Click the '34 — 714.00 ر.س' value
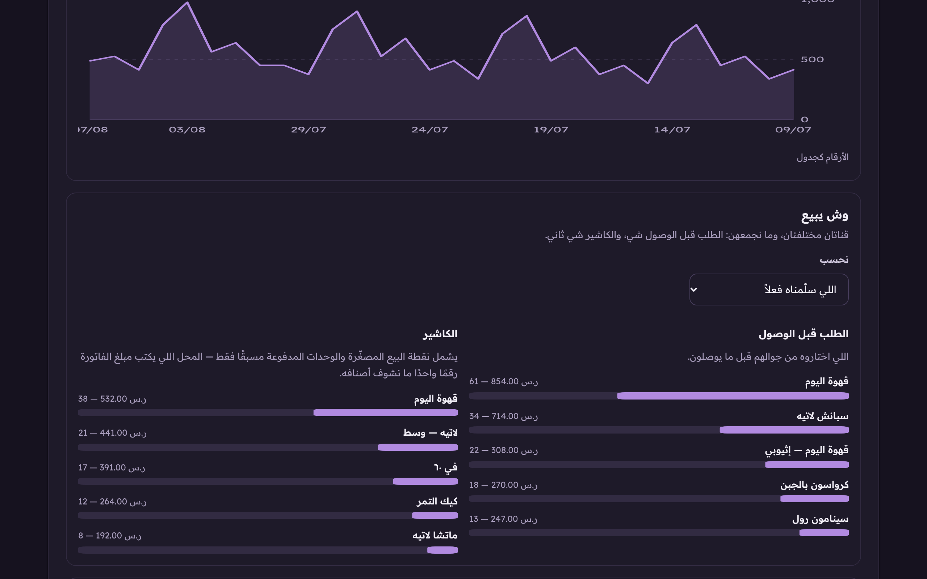This screenshot has width=927, height=579. [x=504, y=416]
